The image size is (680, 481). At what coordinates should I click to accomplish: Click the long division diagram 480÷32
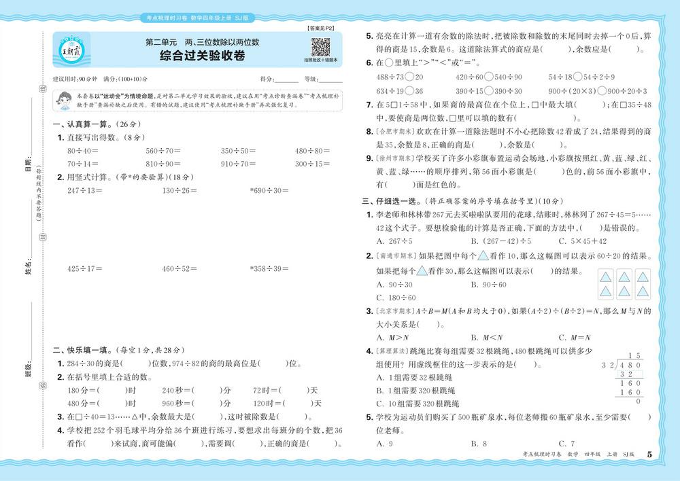coord(623,378)
